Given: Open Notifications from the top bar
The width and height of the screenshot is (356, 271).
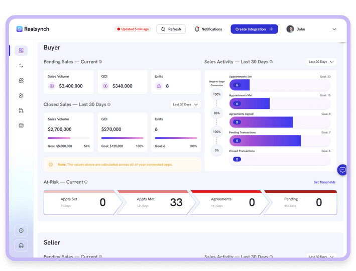Looking at the screenshot, I should [x=208, y=29].
